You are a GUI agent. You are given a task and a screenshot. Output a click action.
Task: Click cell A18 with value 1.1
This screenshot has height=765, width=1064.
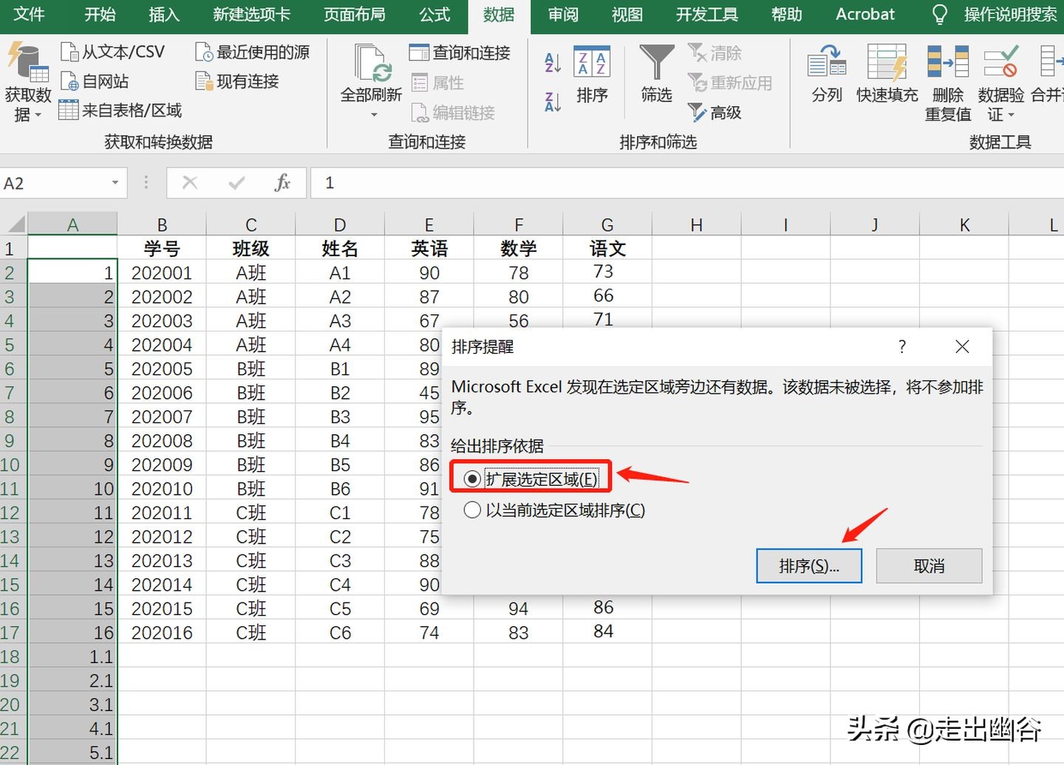pyautogui.click(x=72, y=656)
